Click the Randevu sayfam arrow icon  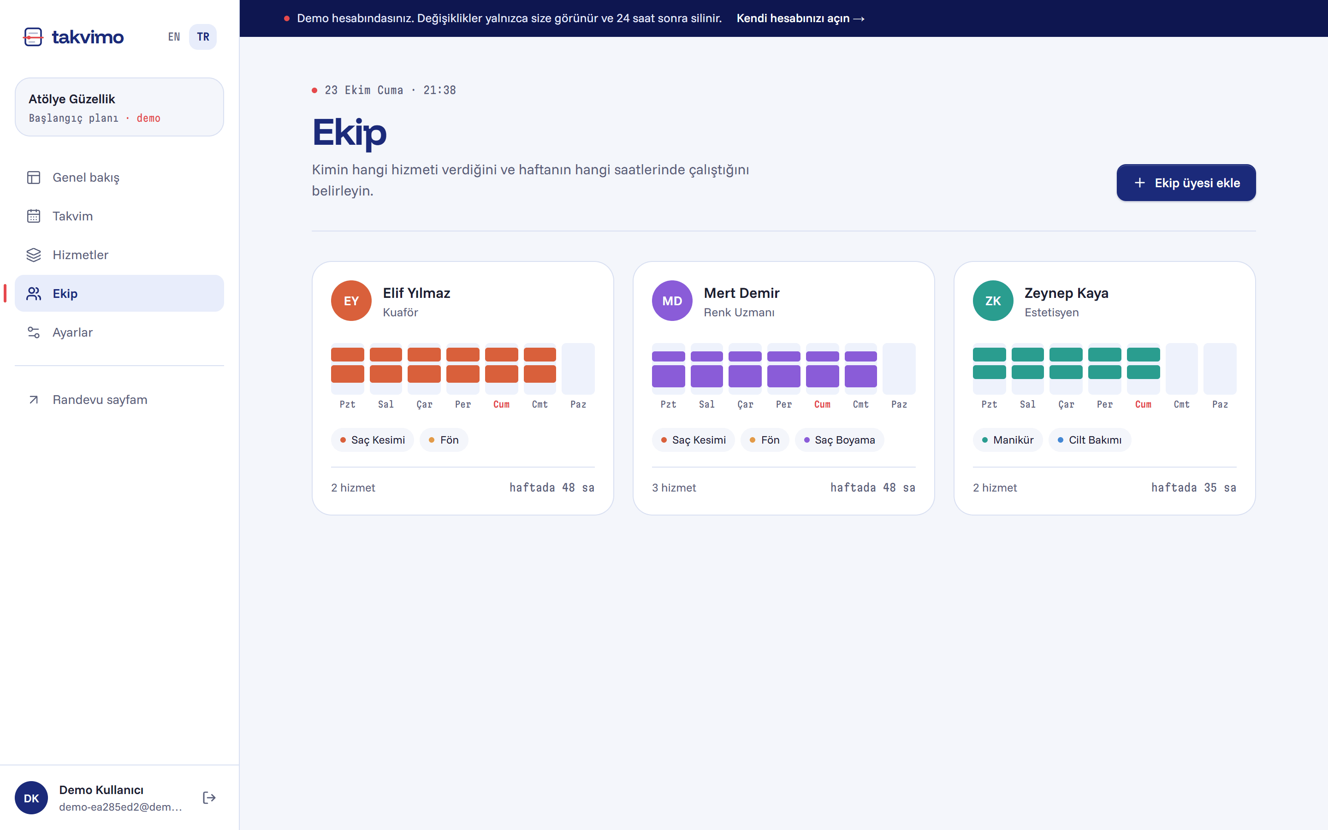point(34,400)
